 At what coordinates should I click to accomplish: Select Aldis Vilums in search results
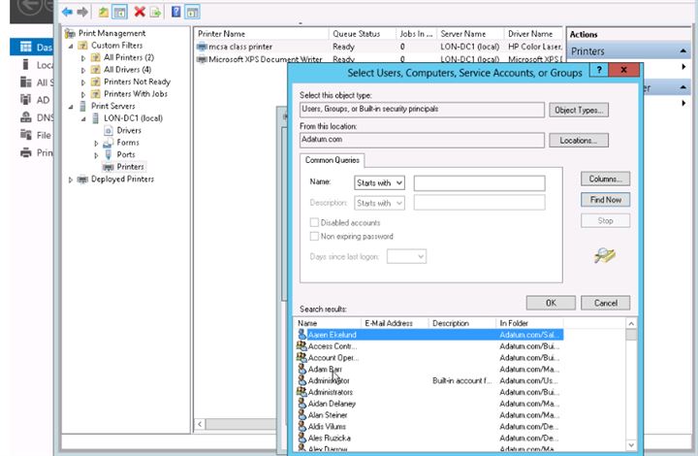(327, 427)
